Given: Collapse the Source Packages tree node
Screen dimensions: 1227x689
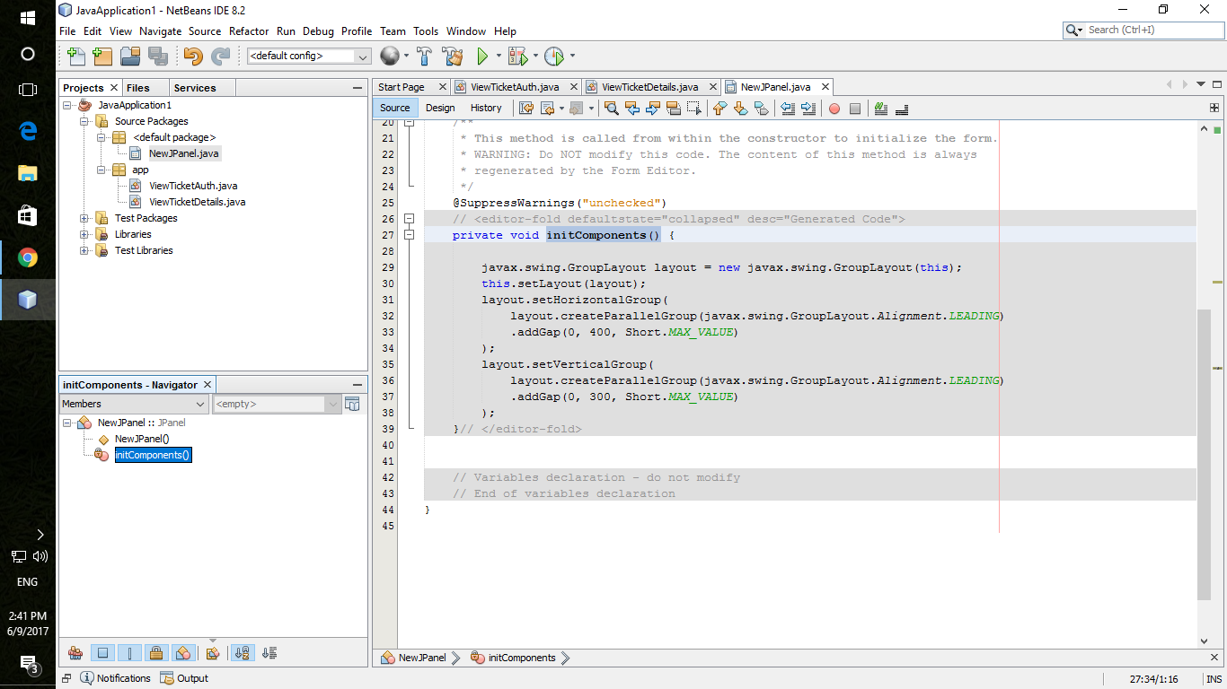Looking at the screenshot, I should point(85,121).
